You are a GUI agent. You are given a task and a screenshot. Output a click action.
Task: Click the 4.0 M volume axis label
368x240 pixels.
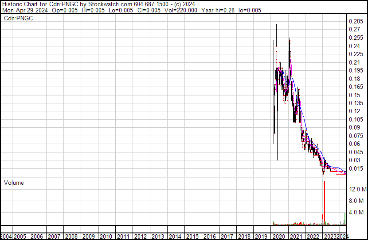coord(356,212)
